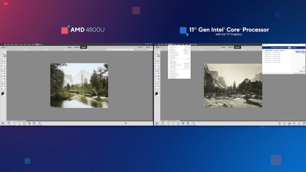Choose Auto Smart Fix in Enhance menu
This screenshot has height=172, width=306.
click(x=179, y=46)
